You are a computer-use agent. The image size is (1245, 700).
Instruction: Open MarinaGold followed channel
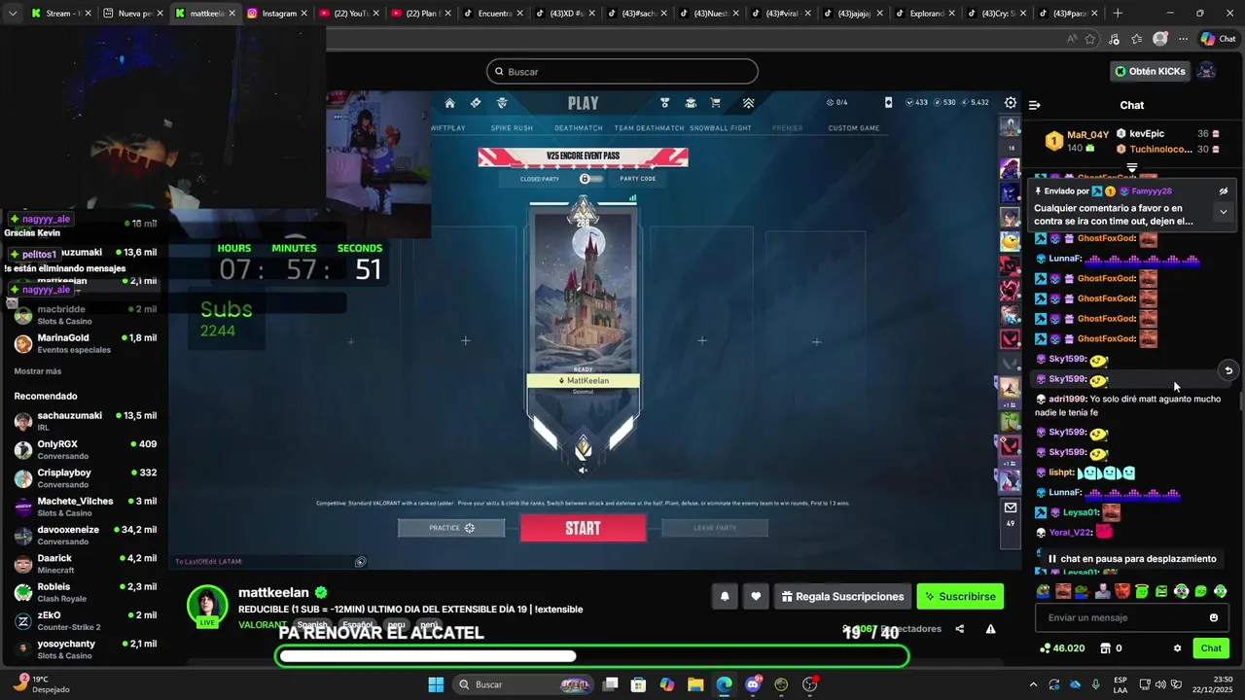tap(85, 343)
